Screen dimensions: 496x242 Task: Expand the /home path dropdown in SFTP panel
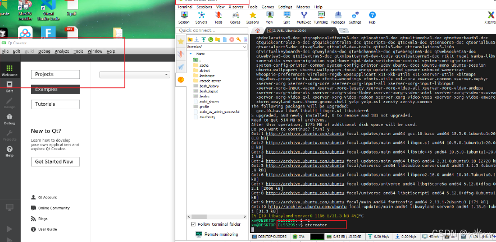coord(244,46)
